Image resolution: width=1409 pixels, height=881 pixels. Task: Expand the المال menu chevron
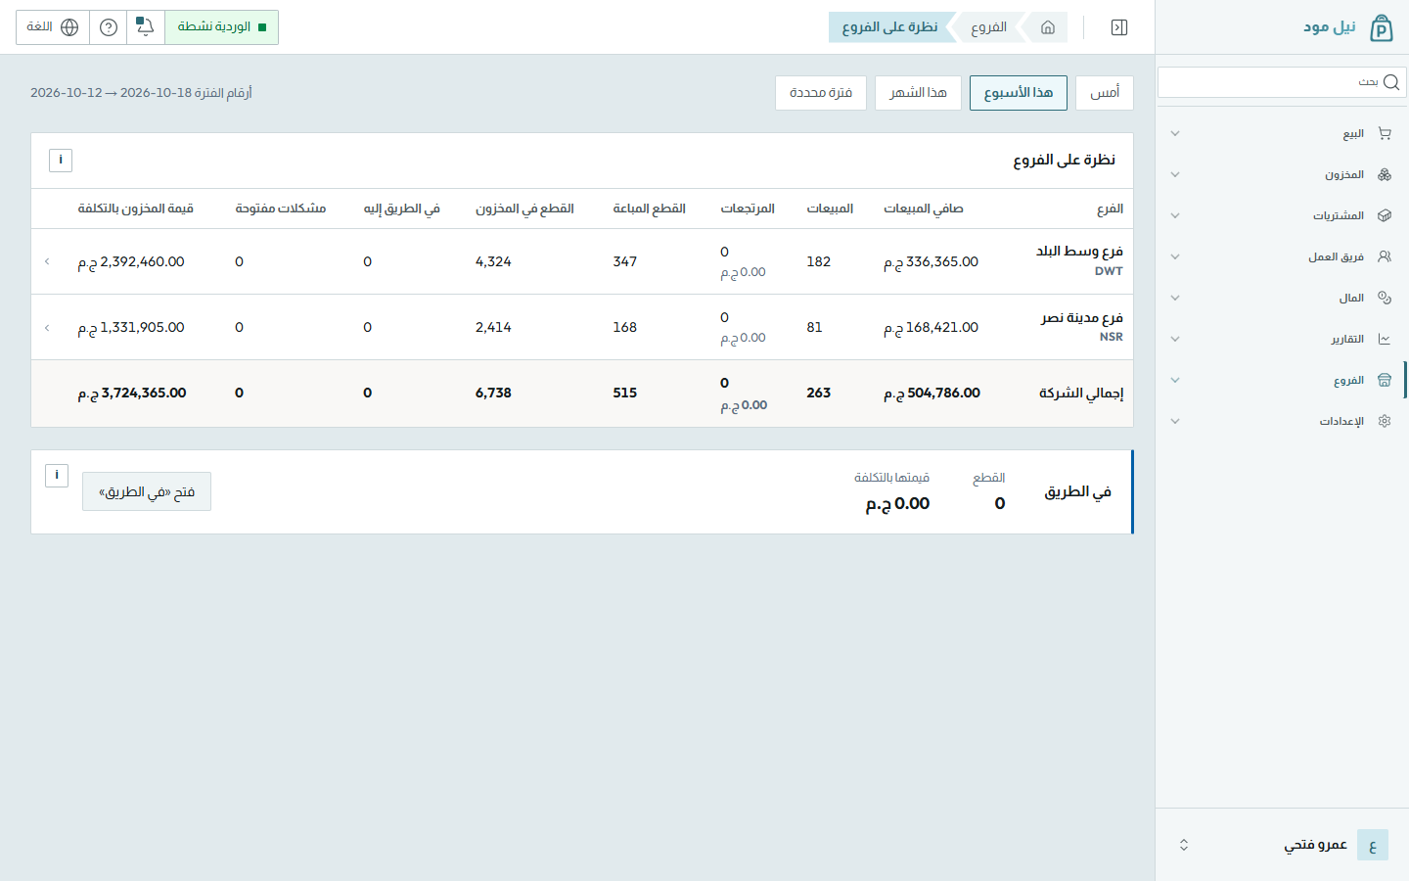pyautogui.click(x=1175, y=298)
